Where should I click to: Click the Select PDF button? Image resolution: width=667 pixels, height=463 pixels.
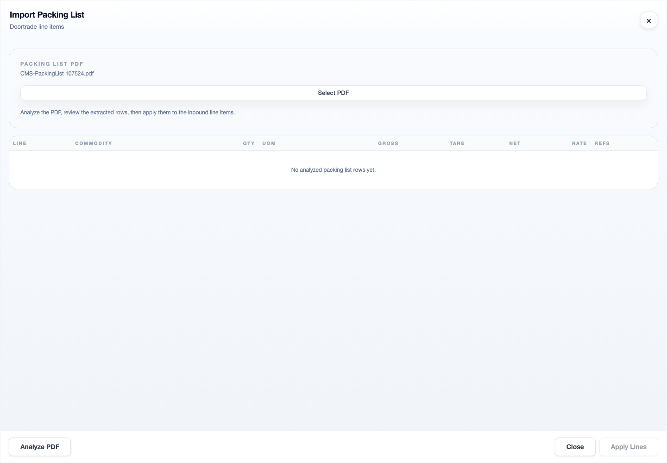tap(333, 93)
